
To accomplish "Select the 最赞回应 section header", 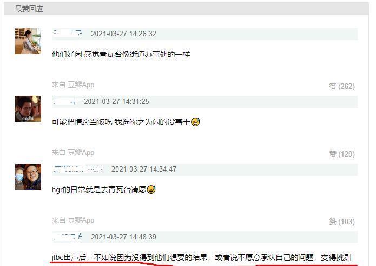I will 29,9.
